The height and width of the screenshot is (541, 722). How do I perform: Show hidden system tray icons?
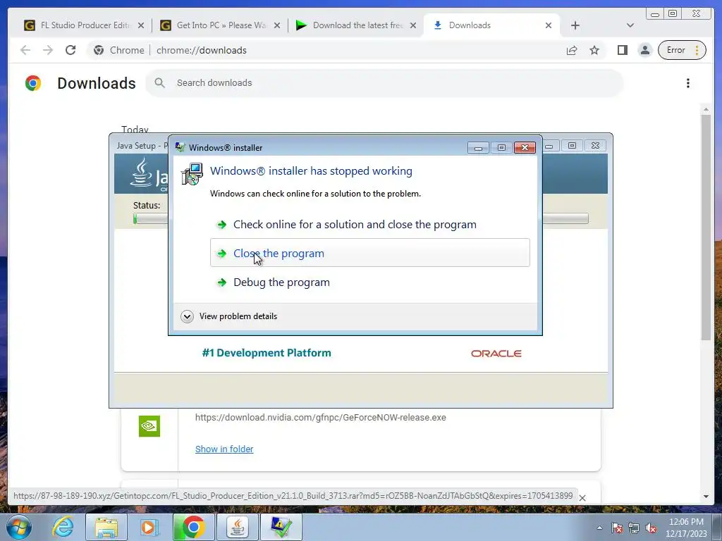pyautogui.click(x=599, y=528)
